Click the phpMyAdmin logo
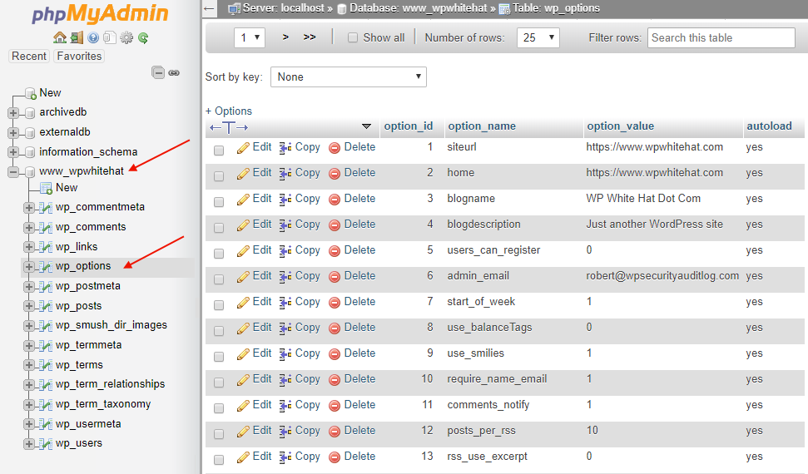The height and width of the screenshot is (474, 808). [x=100, y=14]
